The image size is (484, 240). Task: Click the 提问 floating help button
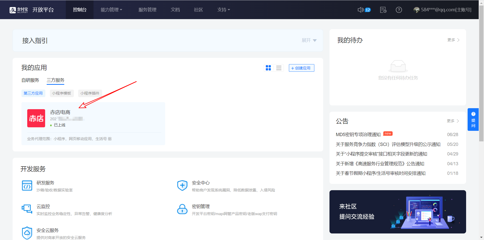click(473, 119)
